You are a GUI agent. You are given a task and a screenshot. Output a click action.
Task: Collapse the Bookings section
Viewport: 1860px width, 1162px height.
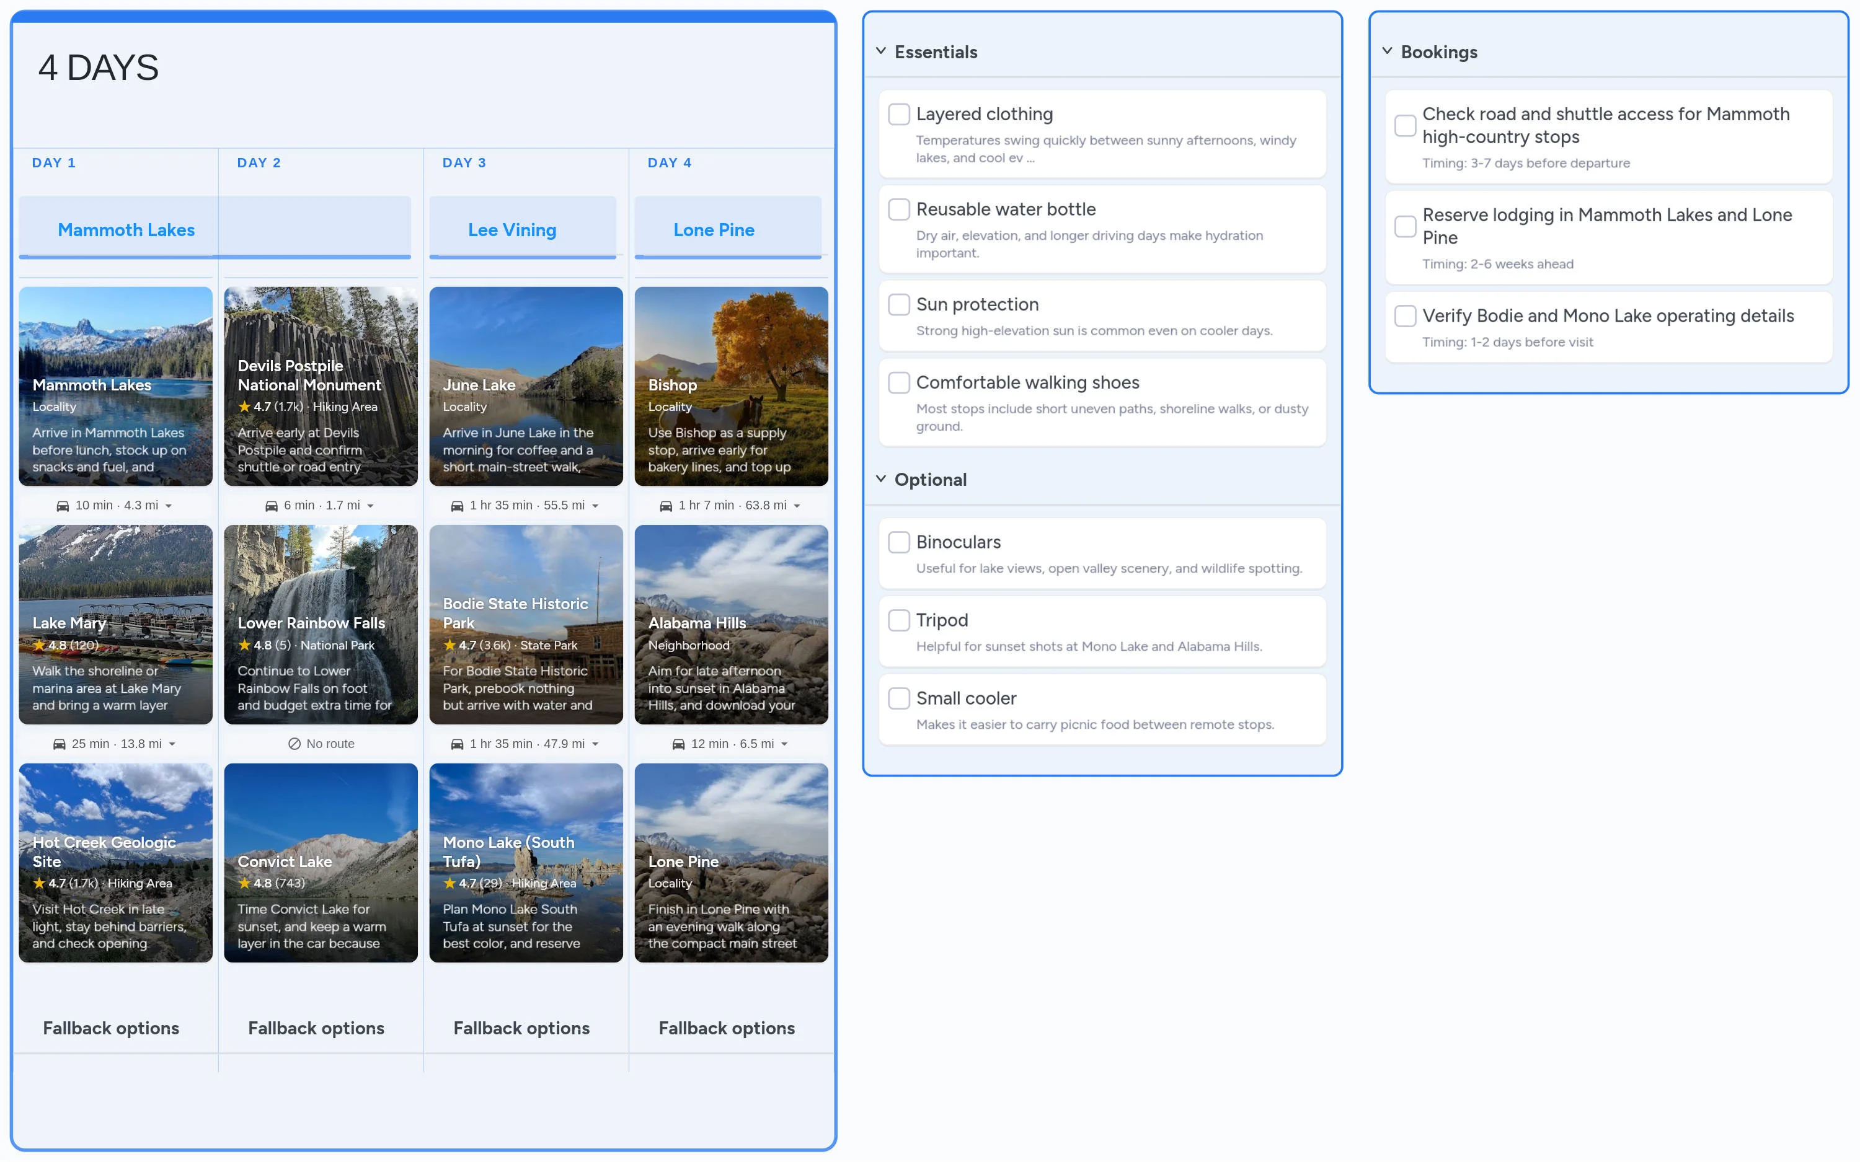tap(1388, 51)
